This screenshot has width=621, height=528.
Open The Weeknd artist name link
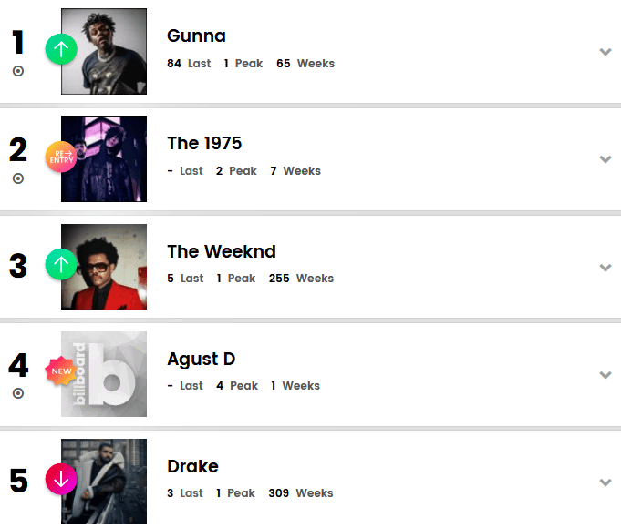pos(221,251)
